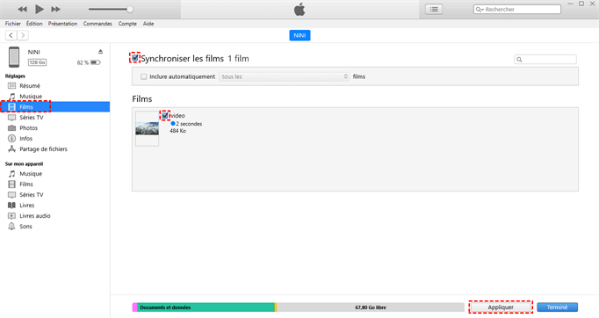Open the list view button in toolbar
Image resolution: width=599 pixels, height=318 pixels.
434,9
